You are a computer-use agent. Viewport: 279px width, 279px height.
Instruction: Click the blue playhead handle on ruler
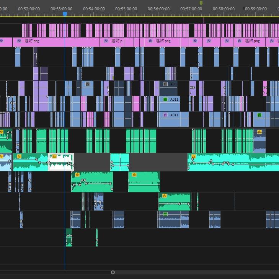tap(65, 14)
